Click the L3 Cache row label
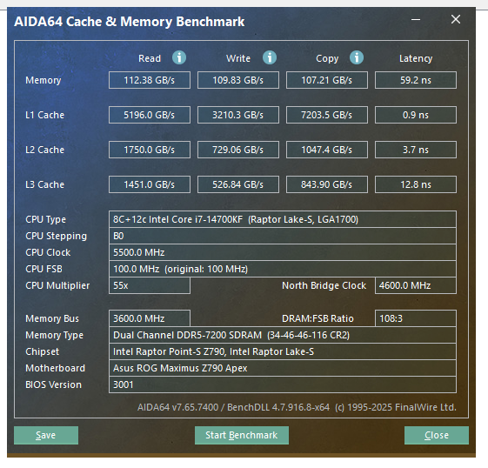 click(45, 184)
